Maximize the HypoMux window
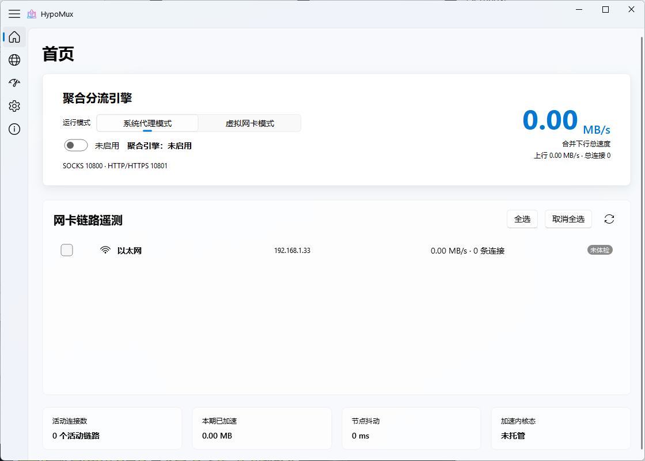 click(x=605, y=9)
